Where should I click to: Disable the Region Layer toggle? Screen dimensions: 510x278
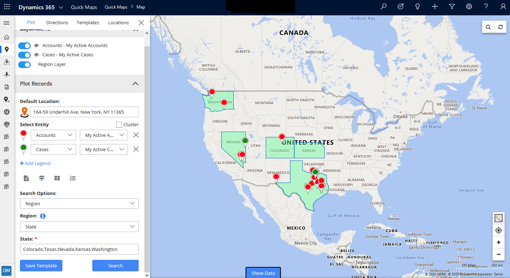click(x=24, y=65)
